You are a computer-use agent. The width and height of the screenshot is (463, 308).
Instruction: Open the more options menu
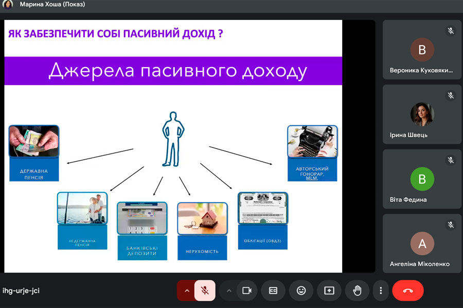click(381, 291)
